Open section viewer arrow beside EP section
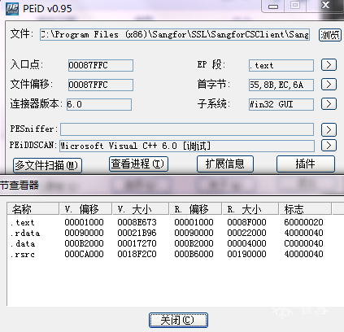 (x=329, y=65)
